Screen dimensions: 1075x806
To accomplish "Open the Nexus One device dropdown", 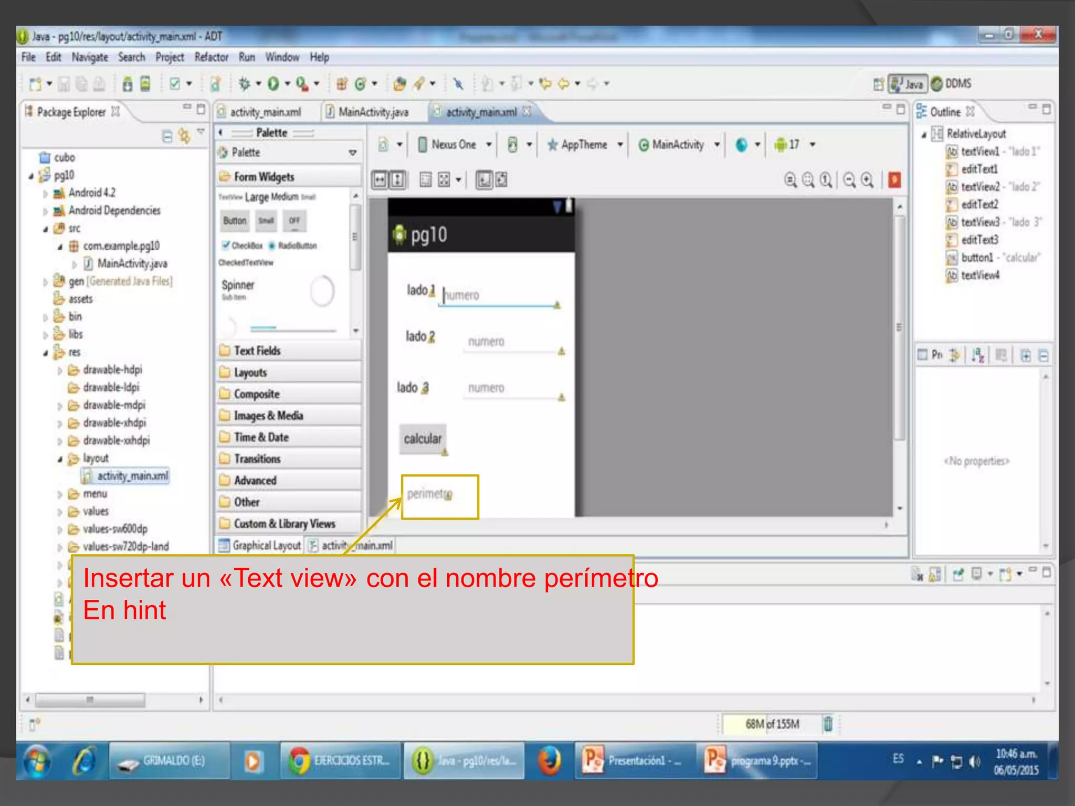I will click(455, 144).
